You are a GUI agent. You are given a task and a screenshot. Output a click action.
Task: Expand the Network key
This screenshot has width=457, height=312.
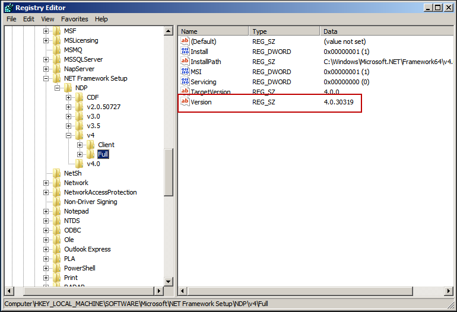46,183
